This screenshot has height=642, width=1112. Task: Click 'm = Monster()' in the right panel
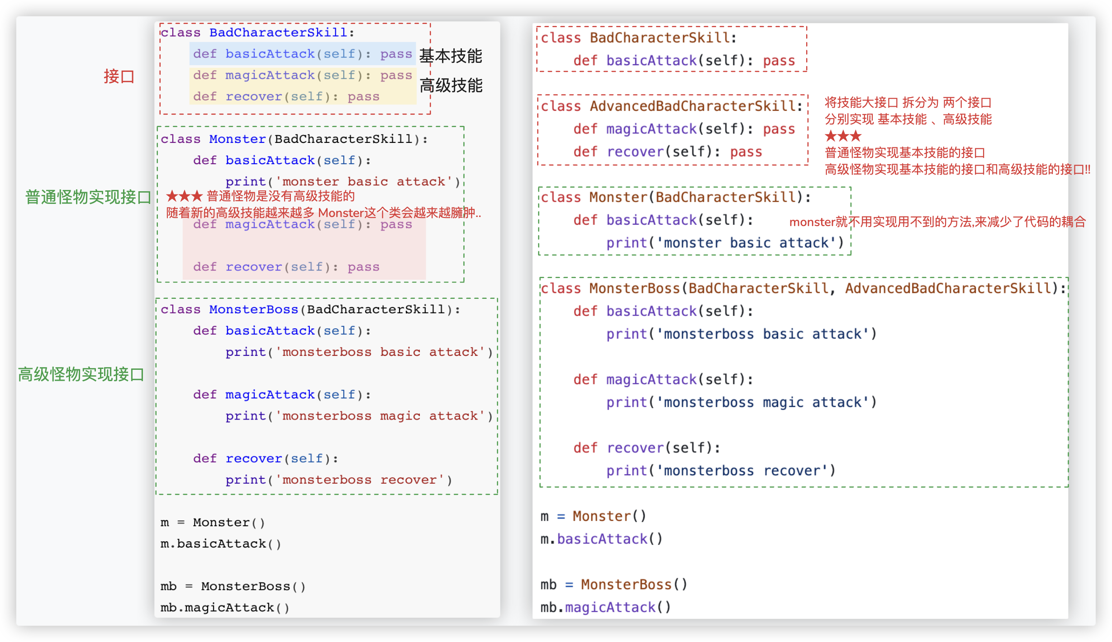point(593,516)
